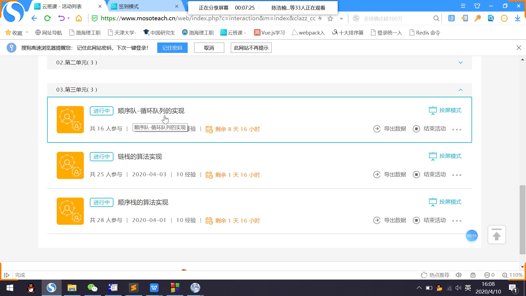Screen dimensions: 526x296
Task: Mute the page sound in status bar
Action: click(x=459, y=275)
